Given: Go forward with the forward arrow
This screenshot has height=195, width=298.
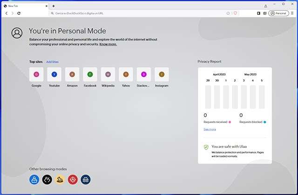Looking at the screenshot, I should pos(13,13).
